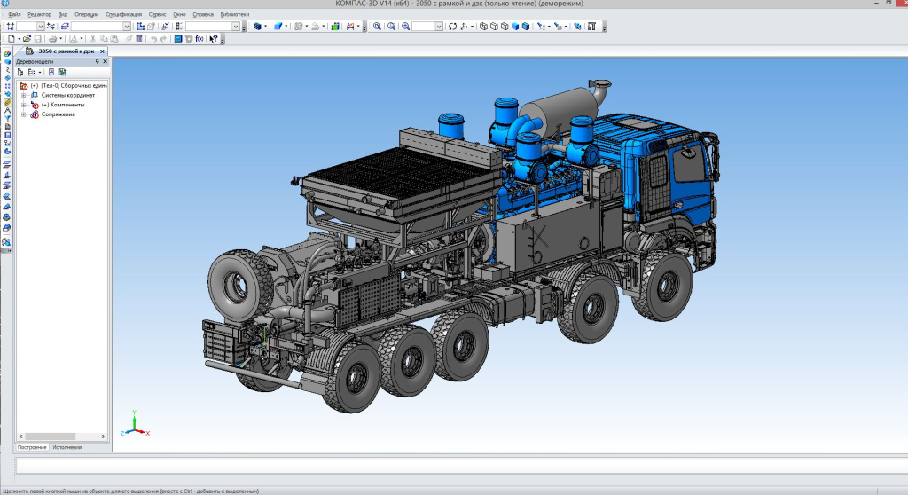This screenshot has width=908, height=495.
Task: Click the fx variables icon
Action: [200, 39]
